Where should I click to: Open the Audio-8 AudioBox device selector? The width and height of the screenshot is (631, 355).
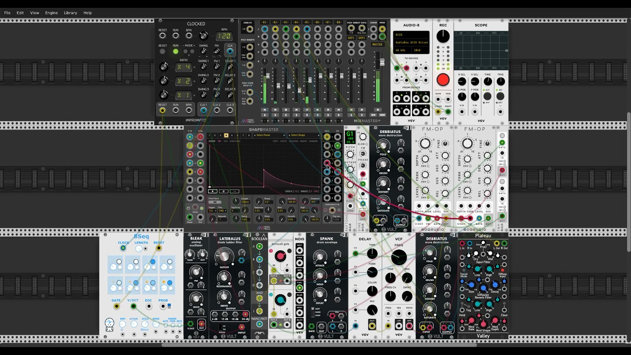(411, 42)
